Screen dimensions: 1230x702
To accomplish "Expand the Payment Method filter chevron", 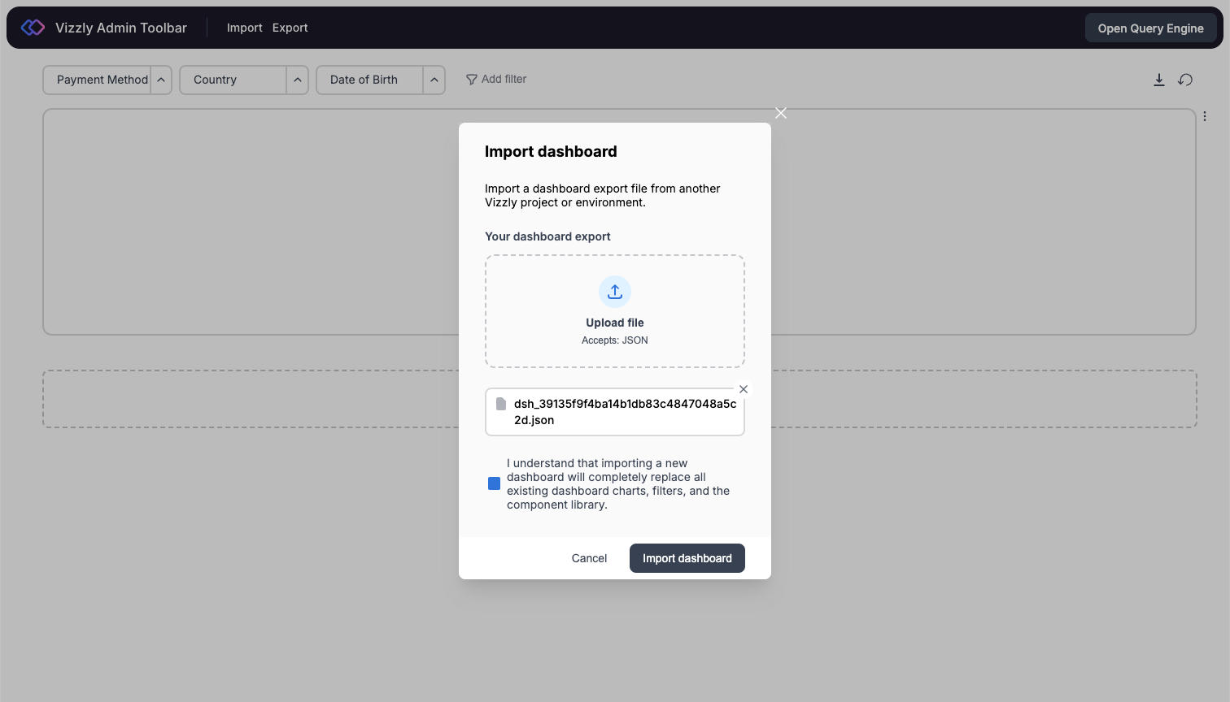I will click(x=161, y=80).
